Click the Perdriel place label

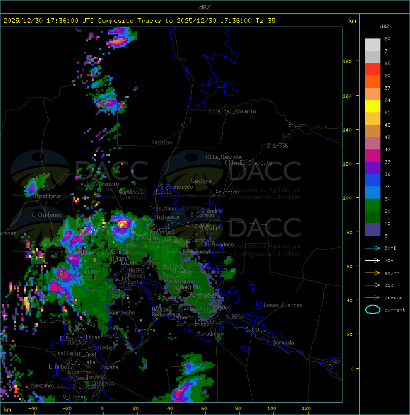tap(120, 288)
